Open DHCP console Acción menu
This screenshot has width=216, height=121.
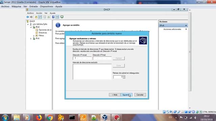click(x=39, y=13)
